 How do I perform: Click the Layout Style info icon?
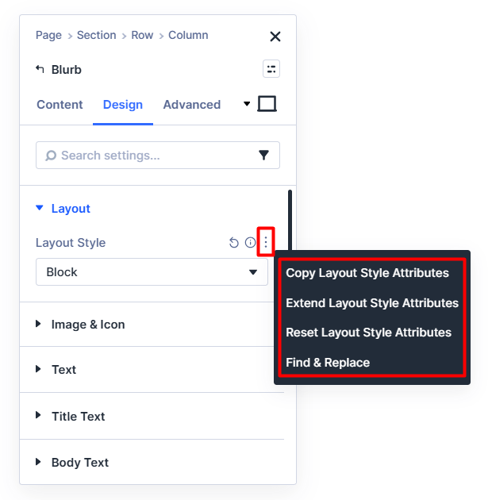(x=250, y=243)
